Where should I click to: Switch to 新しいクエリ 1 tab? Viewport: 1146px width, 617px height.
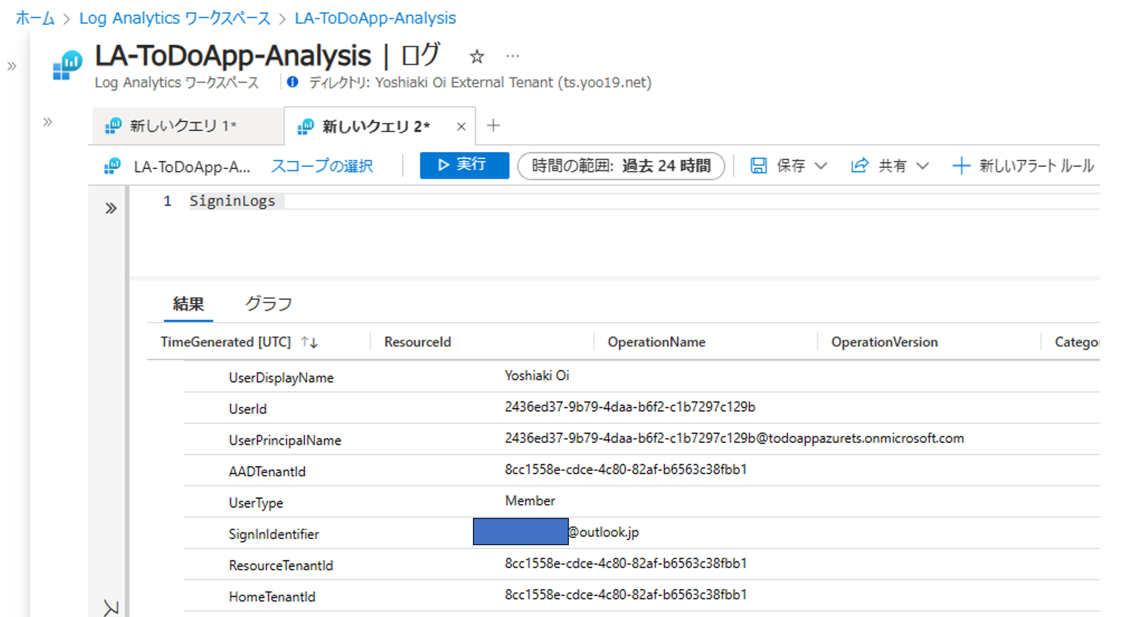[x=187, y=126]
